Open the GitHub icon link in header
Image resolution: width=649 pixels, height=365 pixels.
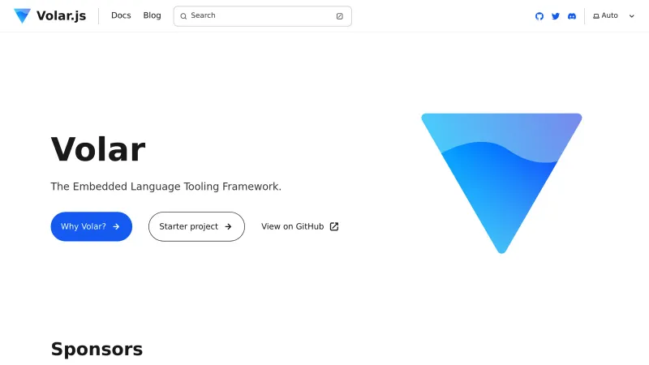(539, 16)
